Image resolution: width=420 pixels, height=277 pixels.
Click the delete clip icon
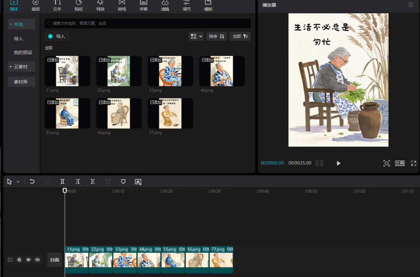pyautogui.click(x=108, y=182)
